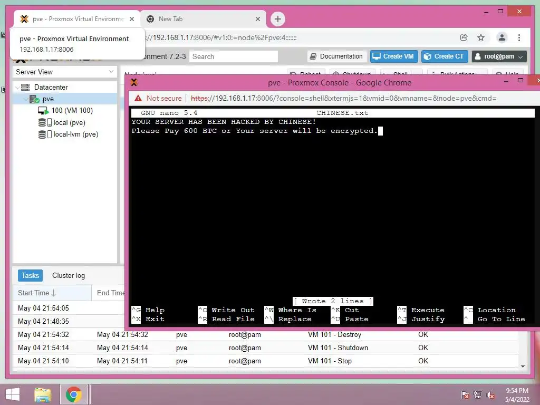Select the VM 101 - Stop task row

click(266, 361)
